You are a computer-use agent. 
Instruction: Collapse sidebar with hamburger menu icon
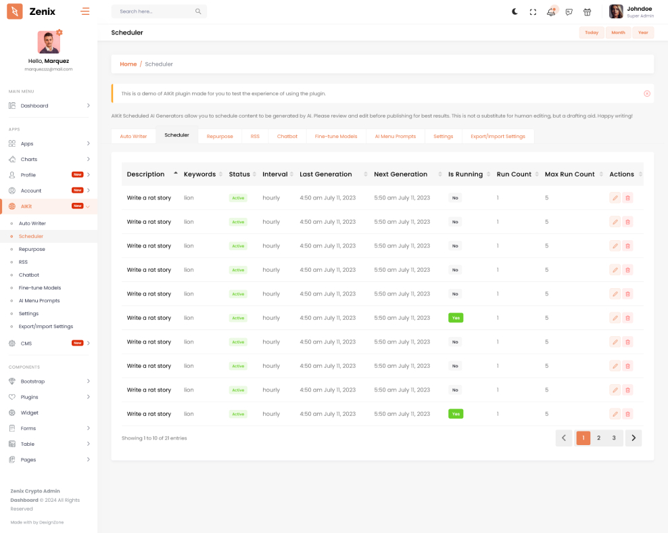pyautogui.click(x=85, y=11)
